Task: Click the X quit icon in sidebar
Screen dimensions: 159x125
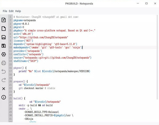Action: tap(4, 89)
